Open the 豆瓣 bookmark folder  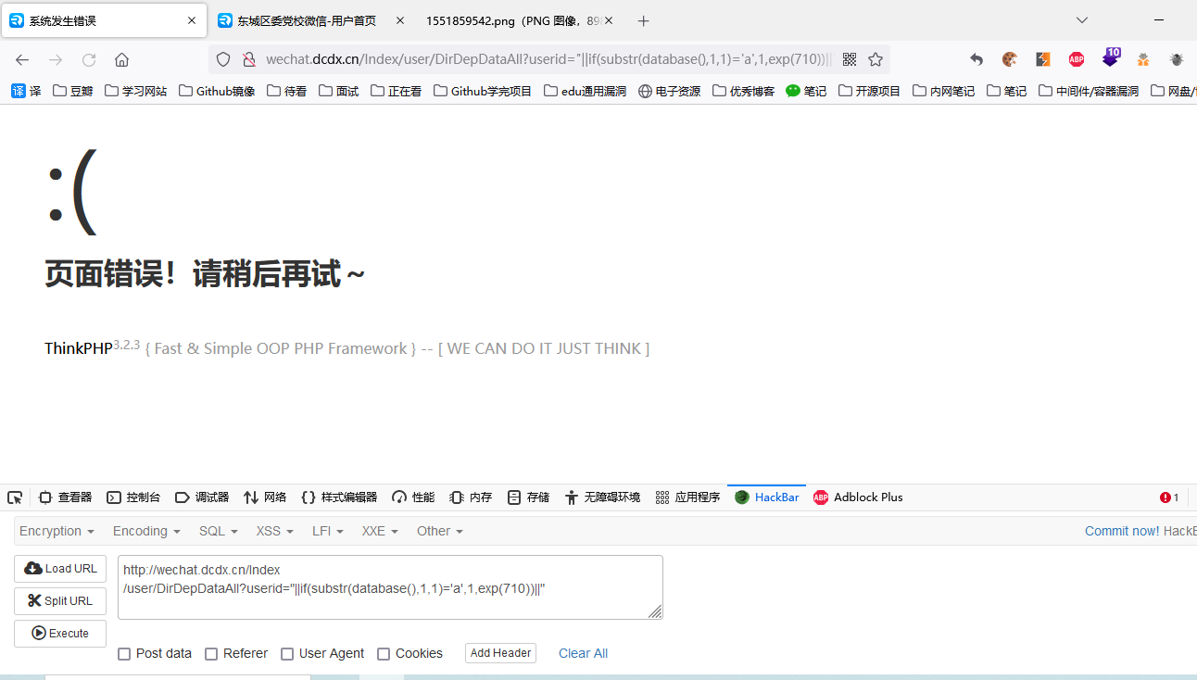pos(73,91)
